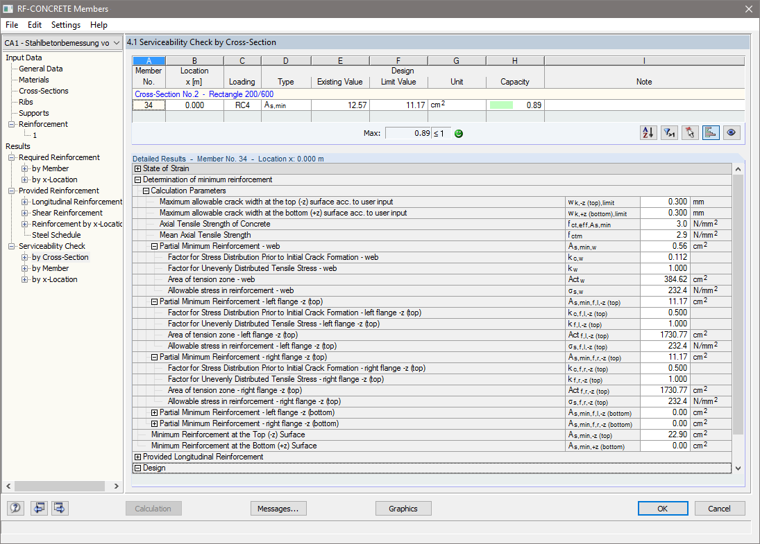This screenshot has width=760, height=544.
Task: Open the Messages... dialog
Action: click(x=278, y=508)
